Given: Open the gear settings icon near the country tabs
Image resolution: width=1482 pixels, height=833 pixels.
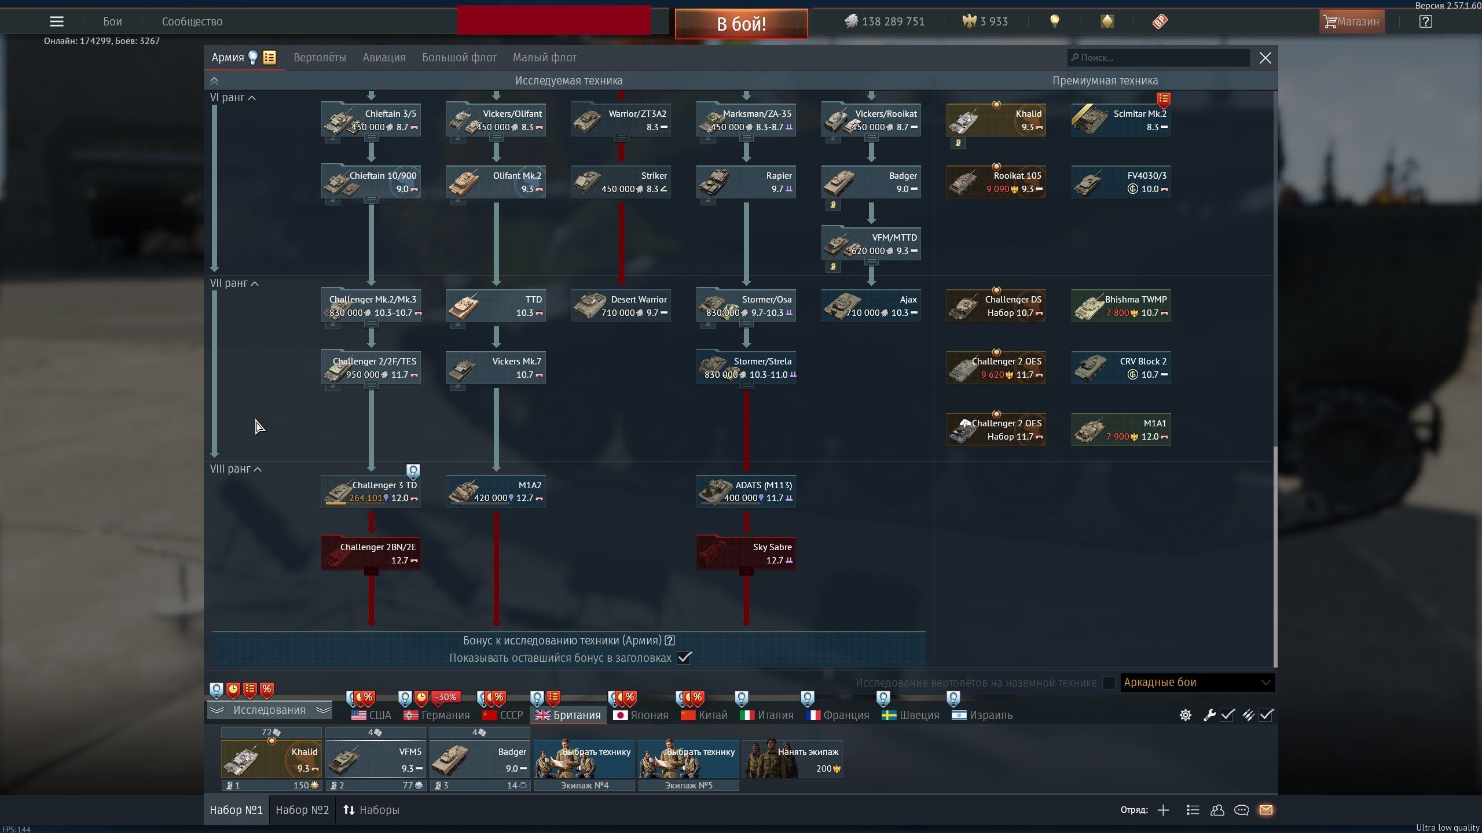Looking at the screenshot, I should point(1185,715).
